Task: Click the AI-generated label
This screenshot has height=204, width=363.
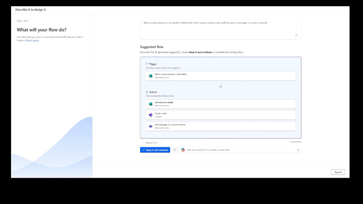Action: tap(295, 142)
